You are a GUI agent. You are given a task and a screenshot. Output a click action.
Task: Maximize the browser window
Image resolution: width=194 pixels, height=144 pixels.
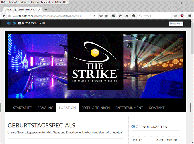pos(181,3)
